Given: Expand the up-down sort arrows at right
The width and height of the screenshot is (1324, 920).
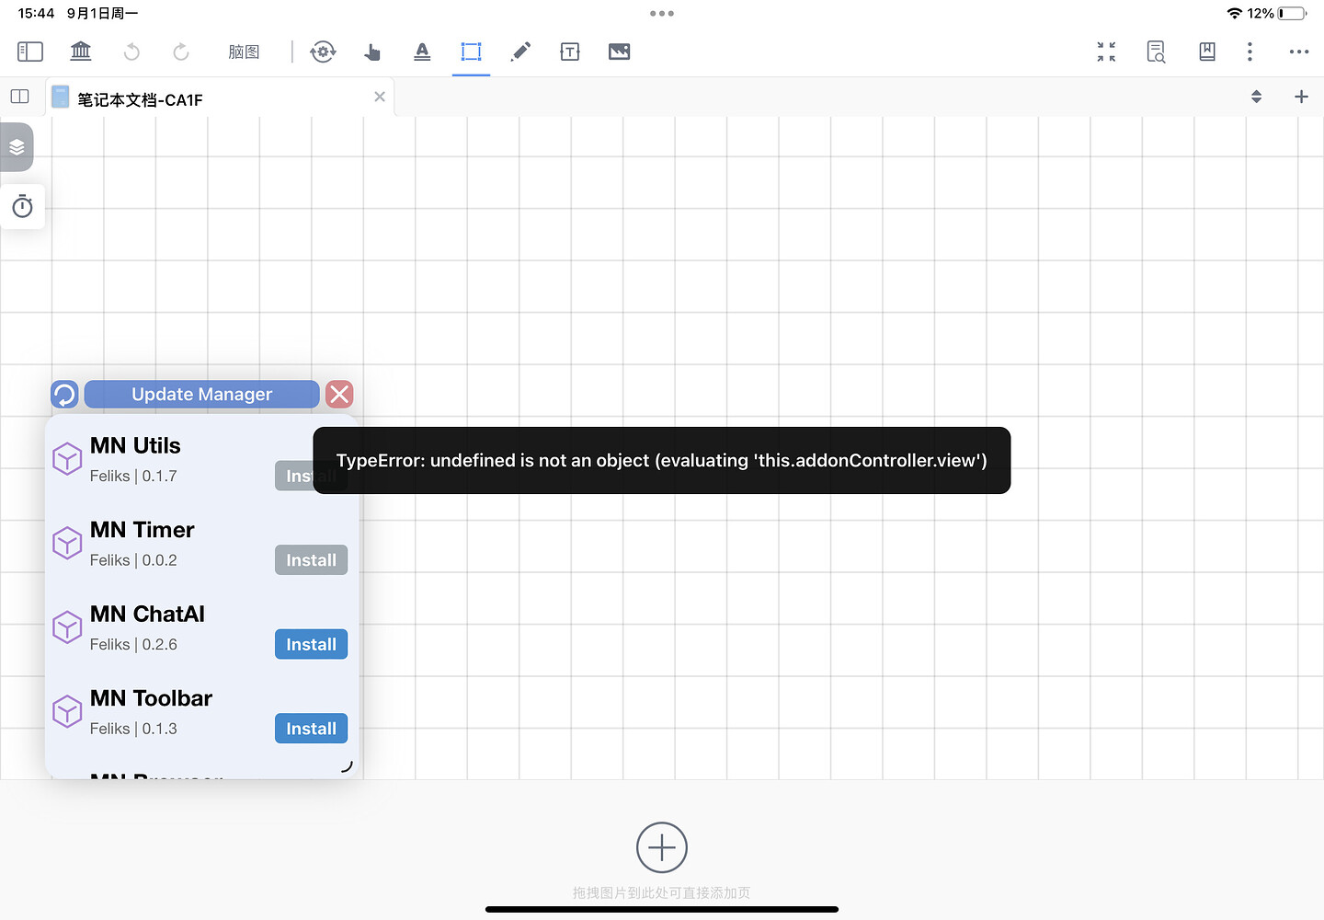Looking at the screenshot, I should coord(1256,97).
